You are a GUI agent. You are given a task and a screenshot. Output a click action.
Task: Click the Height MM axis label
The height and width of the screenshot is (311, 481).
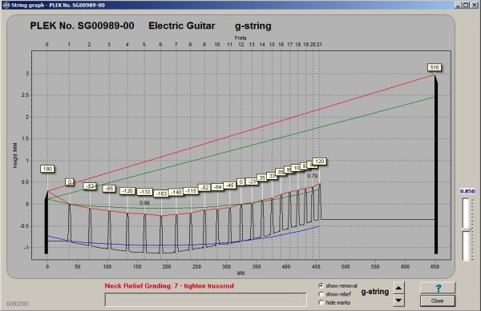pos(15,155)
